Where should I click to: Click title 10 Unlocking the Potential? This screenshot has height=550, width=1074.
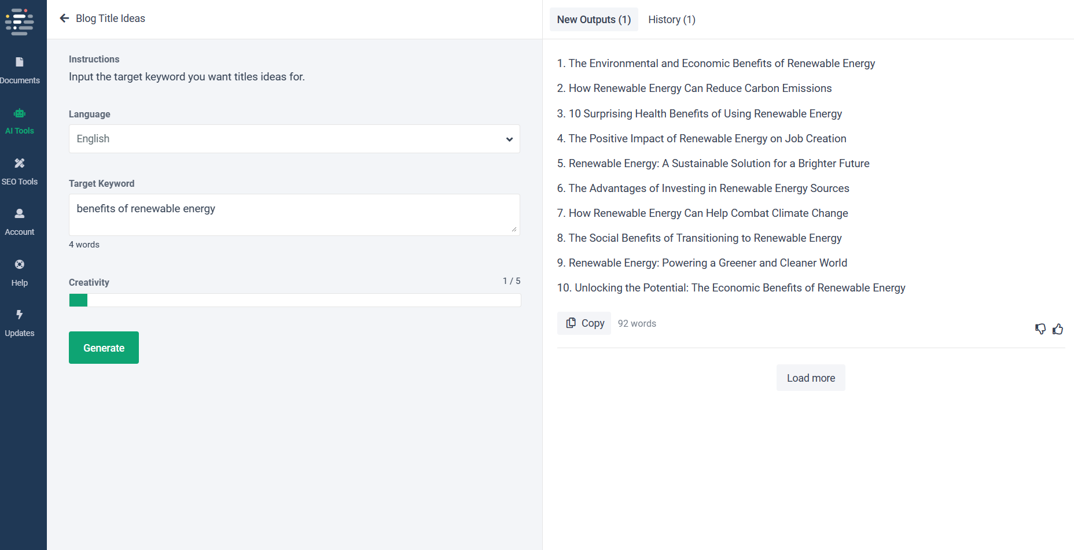coord(731,287)
